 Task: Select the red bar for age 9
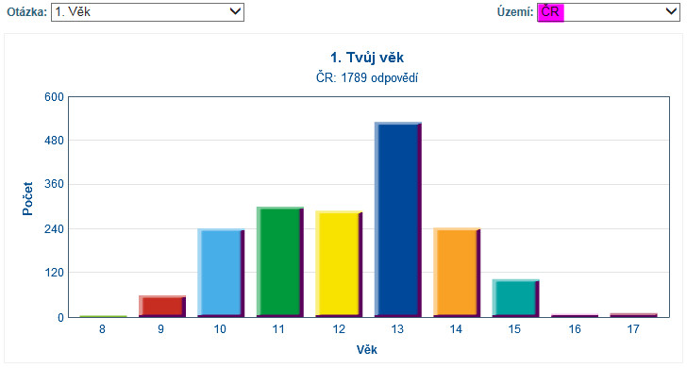pyautogui.click(x=162, y=307)
